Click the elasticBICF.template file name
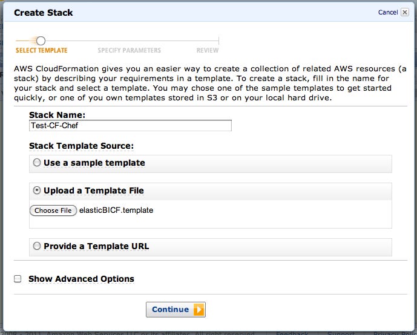The width and height of the screenshot is (417, 335). click(x=116, y=210)
